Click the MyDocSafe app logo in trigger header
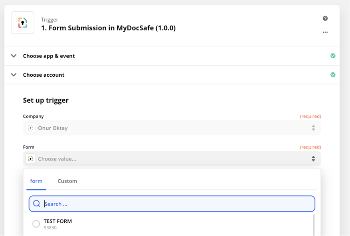Viewport: 350px width, 236px height. click(x=22, y=23)
